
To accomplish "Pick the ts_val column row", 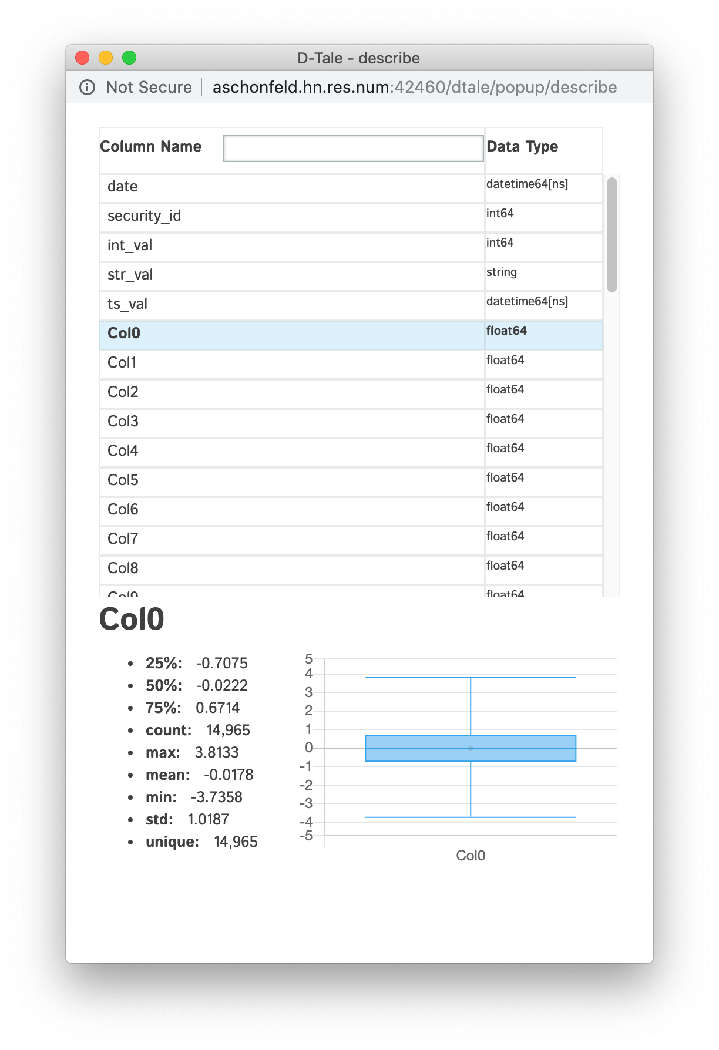I will pyautogui.click(x=291, y=305).
